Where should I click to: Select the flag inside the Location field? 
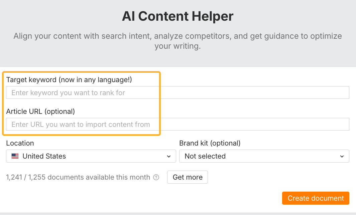tap(15, 156)
